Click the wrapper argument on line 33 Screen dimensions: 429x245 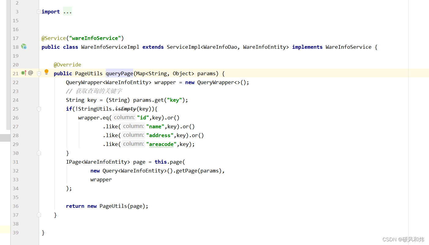click(x=101, y=179)
